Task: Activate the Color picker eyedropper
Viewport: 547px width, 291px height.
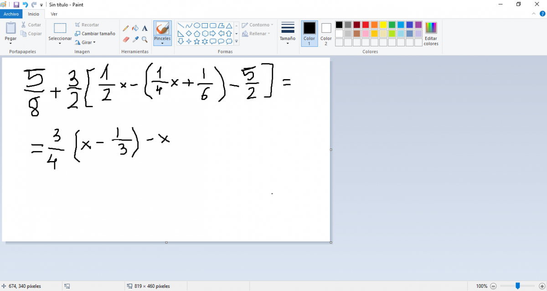Action: click(x=135, y=40)
